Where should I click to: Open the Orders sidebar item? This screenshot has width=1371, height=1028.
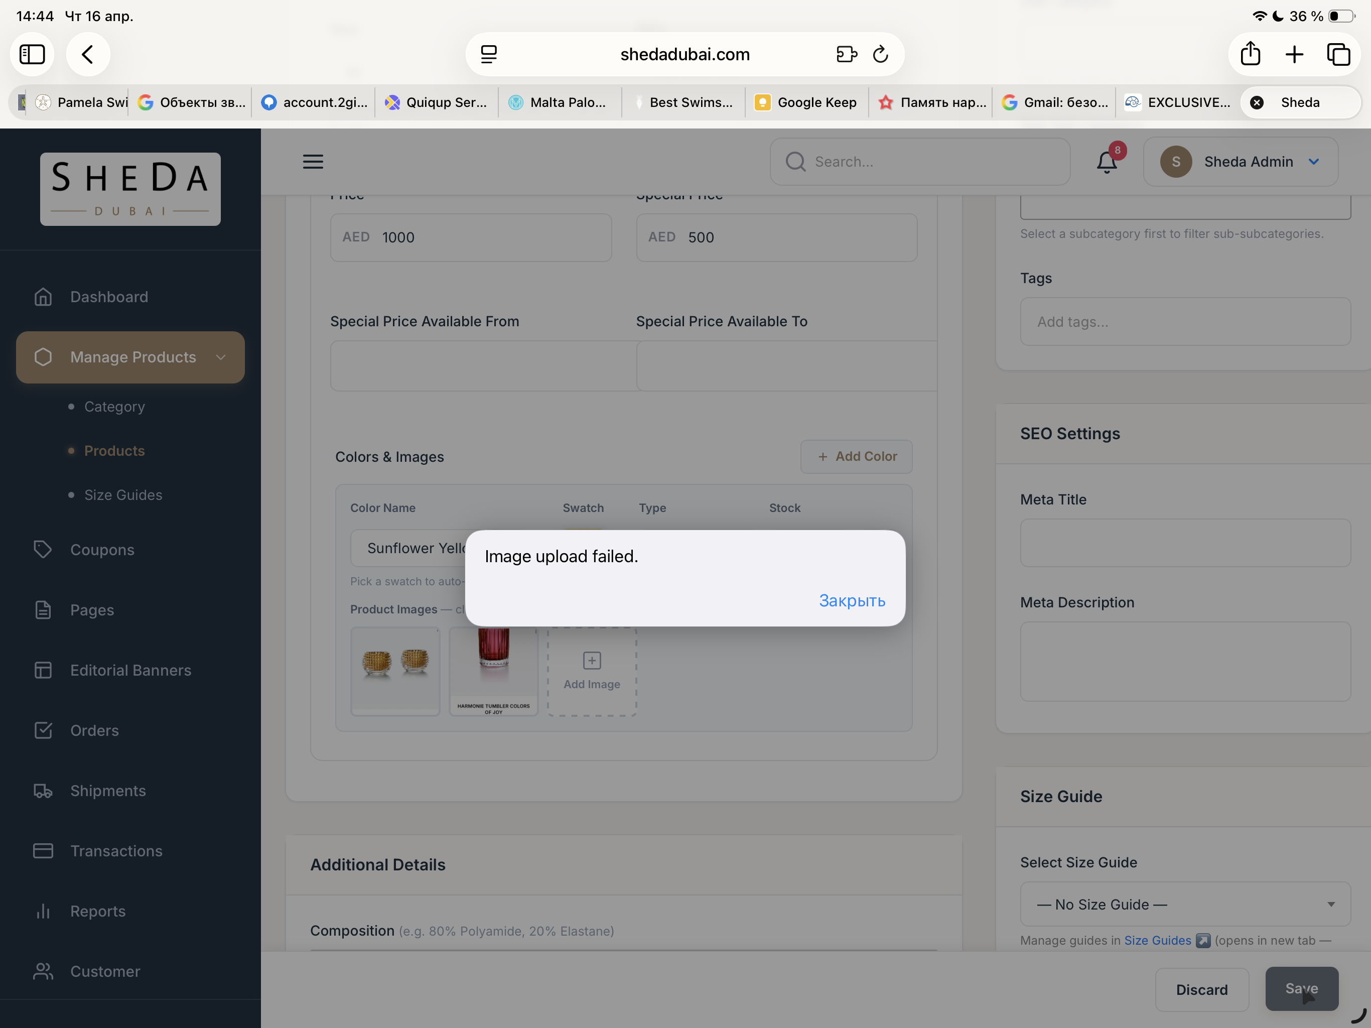click(94, 730)
